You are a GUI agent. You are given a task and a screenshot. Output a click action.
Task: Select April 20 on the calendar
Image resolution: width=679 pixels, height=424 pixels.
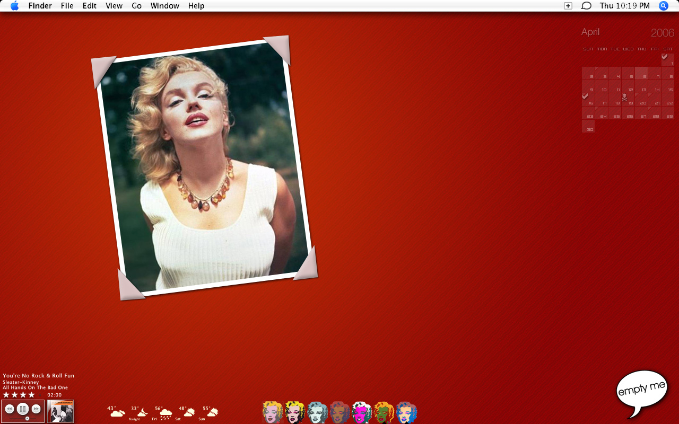coord(641,100)
